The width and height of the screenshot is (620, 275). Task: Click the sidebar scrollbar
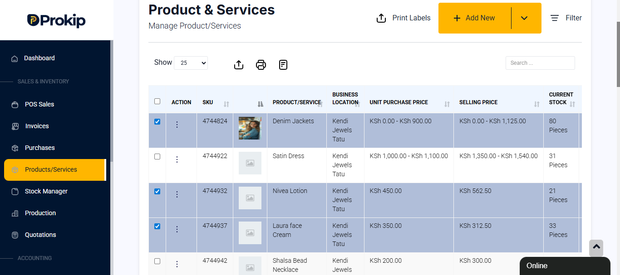(112, 101)
